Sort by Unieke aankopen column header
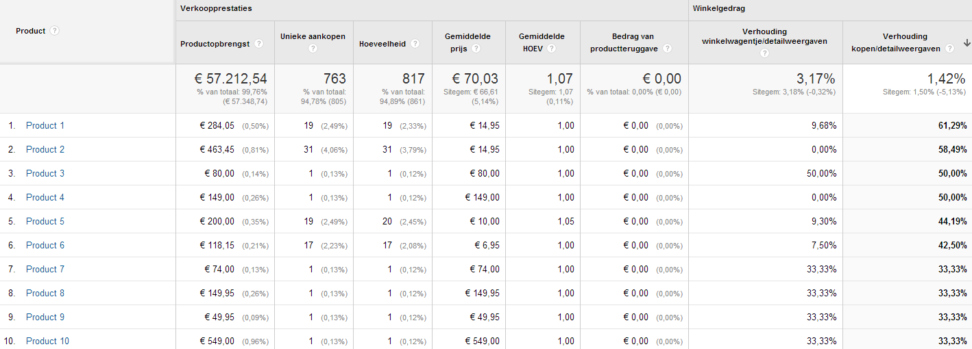This screenshot has width=972, height=349. coord(313,36)
